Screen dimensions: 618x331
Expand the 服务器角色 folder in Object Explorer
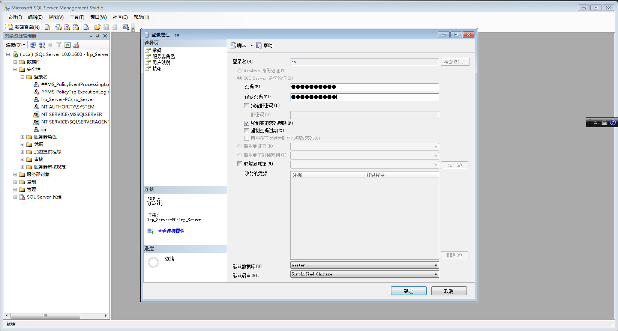(x=22, y=137)
